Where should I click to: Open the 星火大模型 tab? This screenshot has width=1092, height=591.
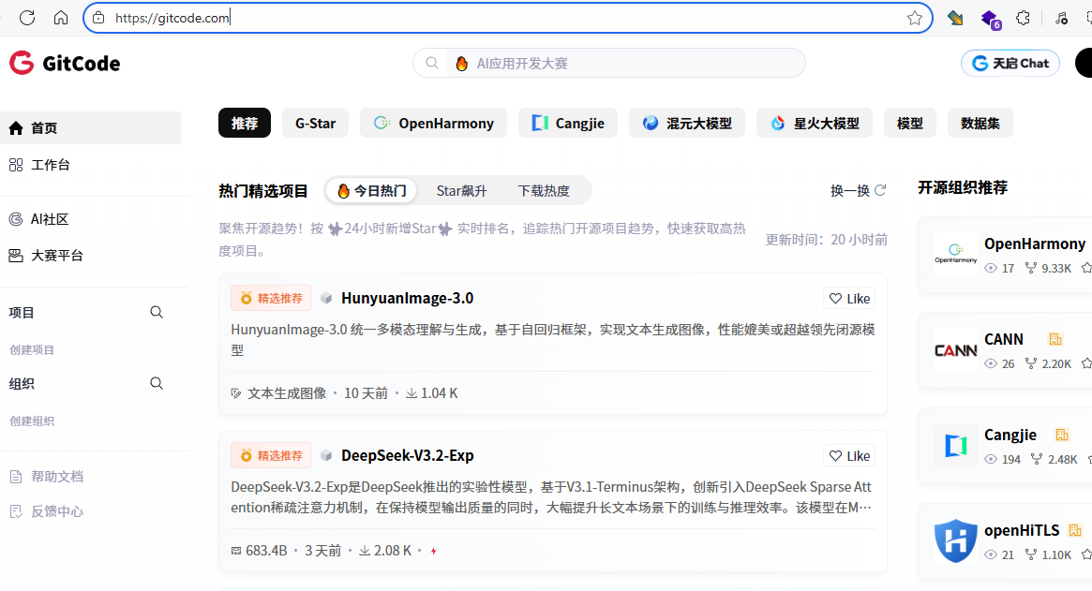click(815, 124)
